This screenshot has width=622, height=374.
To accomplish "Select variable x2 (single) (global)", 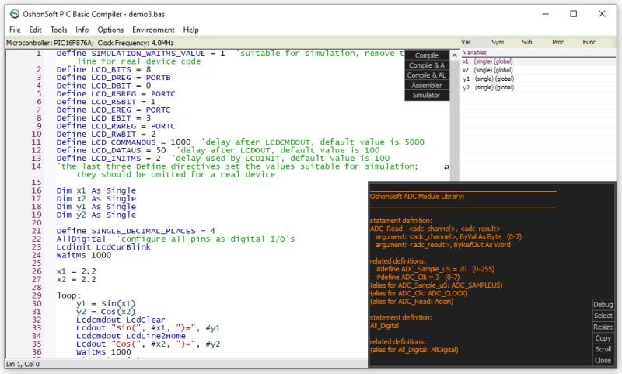I will click(x=538, y=70).
